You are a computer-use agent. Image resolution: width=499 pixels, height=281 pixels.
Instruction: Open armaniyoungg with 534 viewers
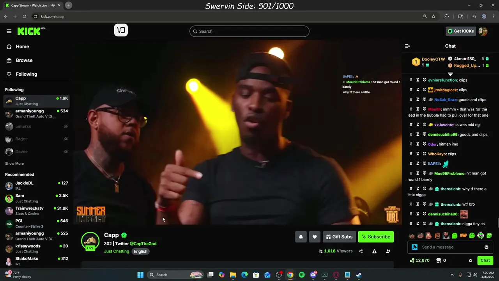(x=36, y=114)
